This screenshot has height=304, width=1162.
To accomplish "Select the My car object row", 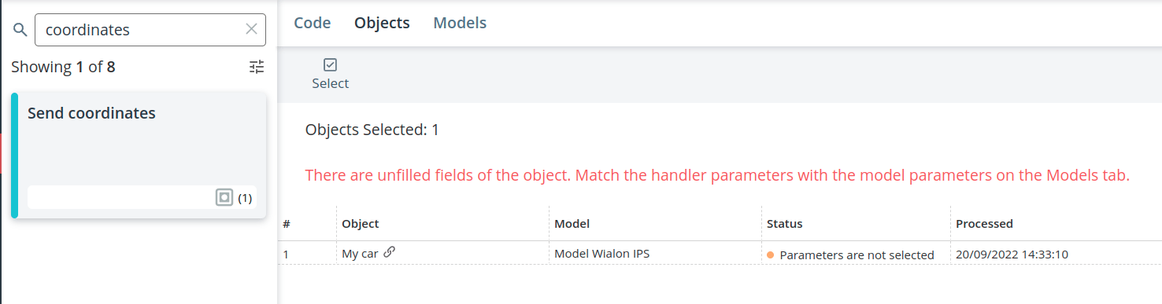I will tap(720, 254).
